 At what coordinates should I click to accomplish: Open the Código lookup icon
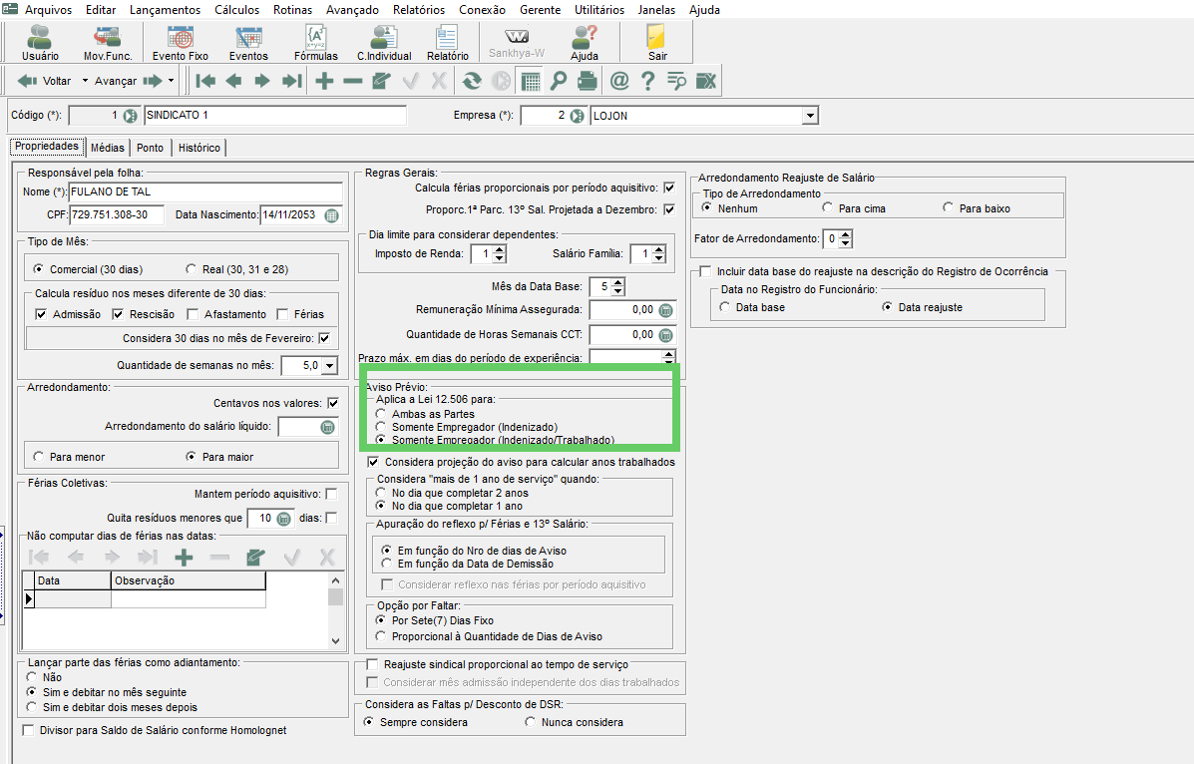[131, 116]
